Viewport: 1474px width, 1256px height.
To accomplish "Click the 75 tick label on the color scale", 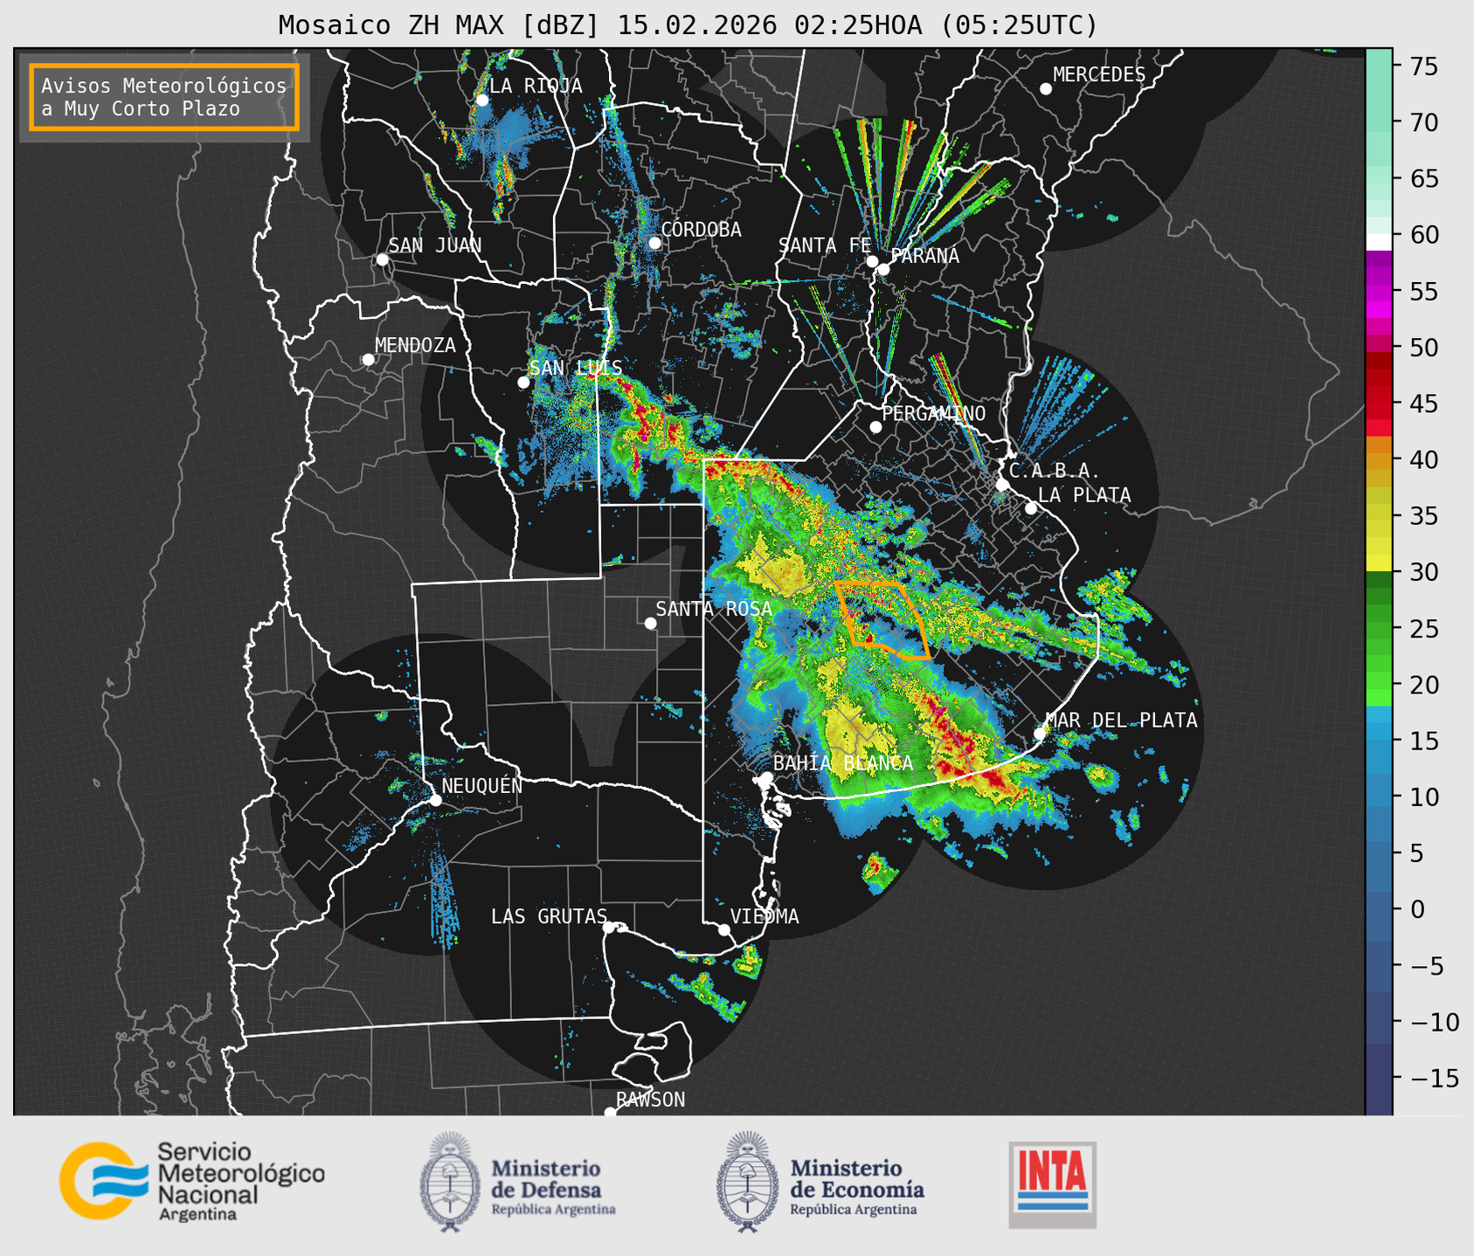I will pos(1422,66).
